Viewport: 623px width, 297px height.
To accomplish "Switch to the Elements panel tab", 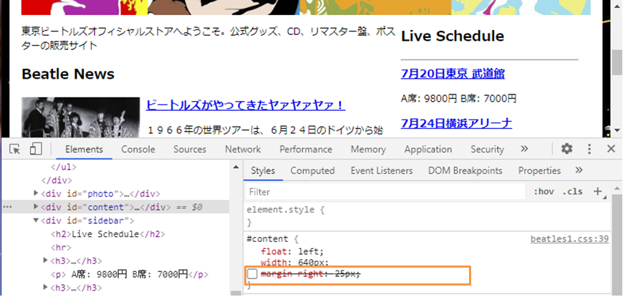I will 84,150.
